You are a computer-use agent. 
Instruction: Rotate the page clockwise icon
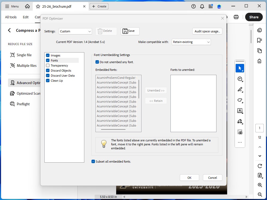[260, 166]
